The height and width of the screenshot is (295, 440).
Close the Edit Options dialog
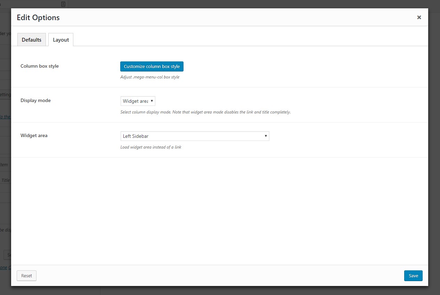pos(419,17)
